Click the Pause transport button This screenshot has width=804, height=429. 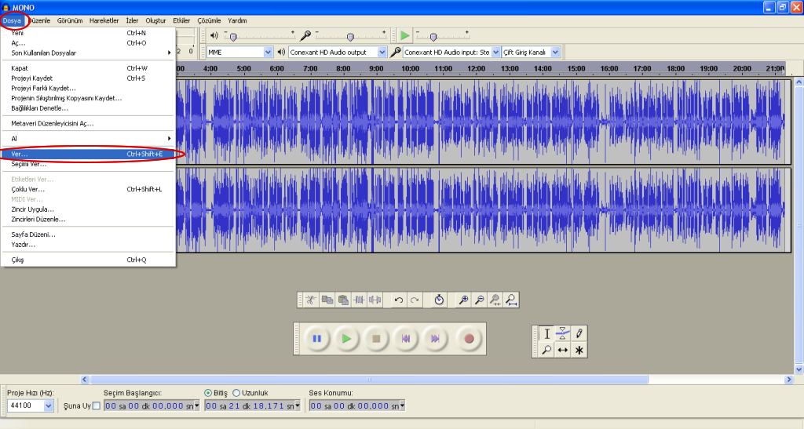point(317,338)
